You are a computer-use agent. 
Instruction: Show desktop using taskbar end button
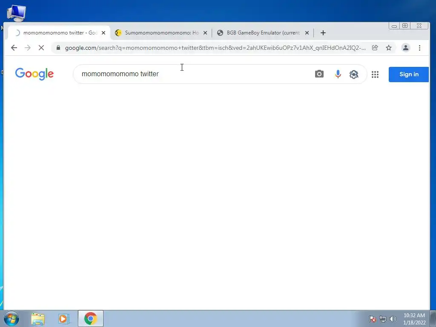(433, 318)
